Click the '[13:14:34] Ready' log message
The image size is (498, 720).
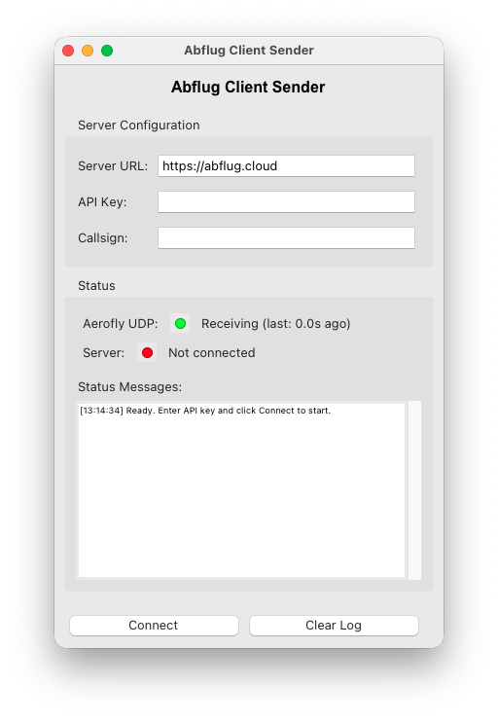[x=205, y=411]
